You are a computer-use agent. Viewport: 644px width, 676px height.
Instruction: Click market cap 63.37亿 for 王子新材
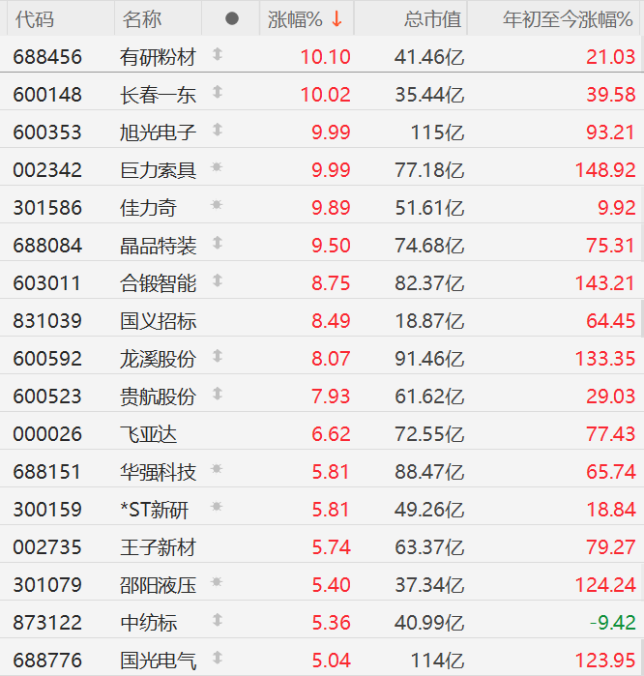(429, 547)
